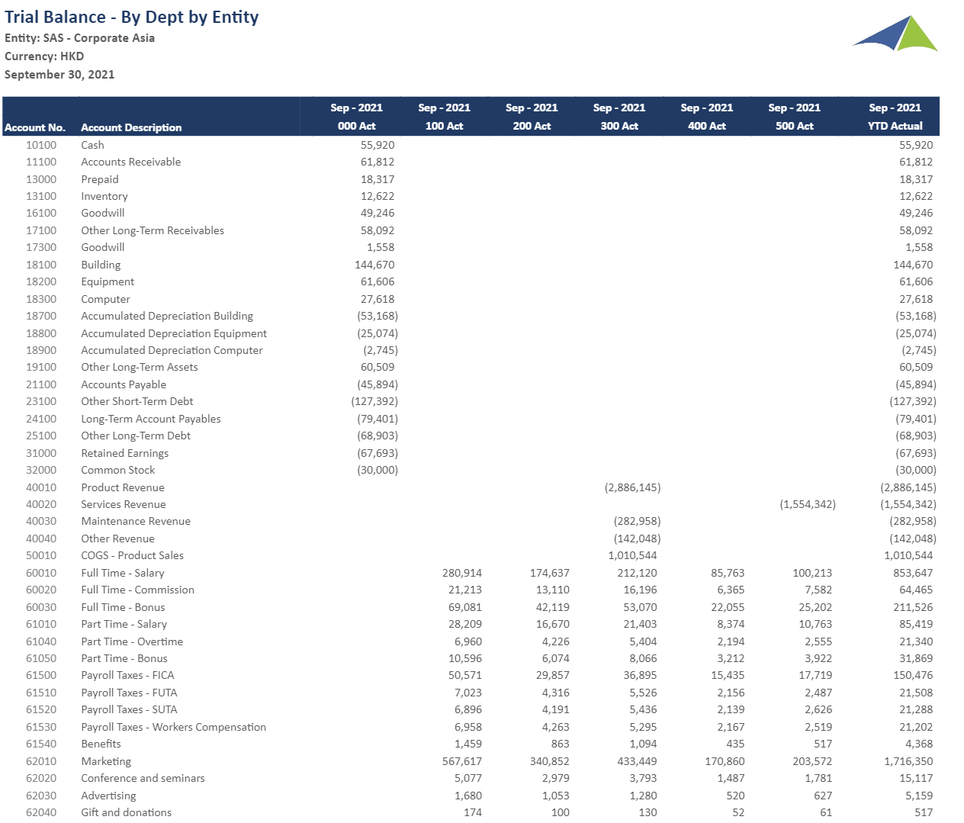Screen dimensions: 964x823
Task: Select the Prepaid 000 Act value 18,317
Action: tap(378, 179)
